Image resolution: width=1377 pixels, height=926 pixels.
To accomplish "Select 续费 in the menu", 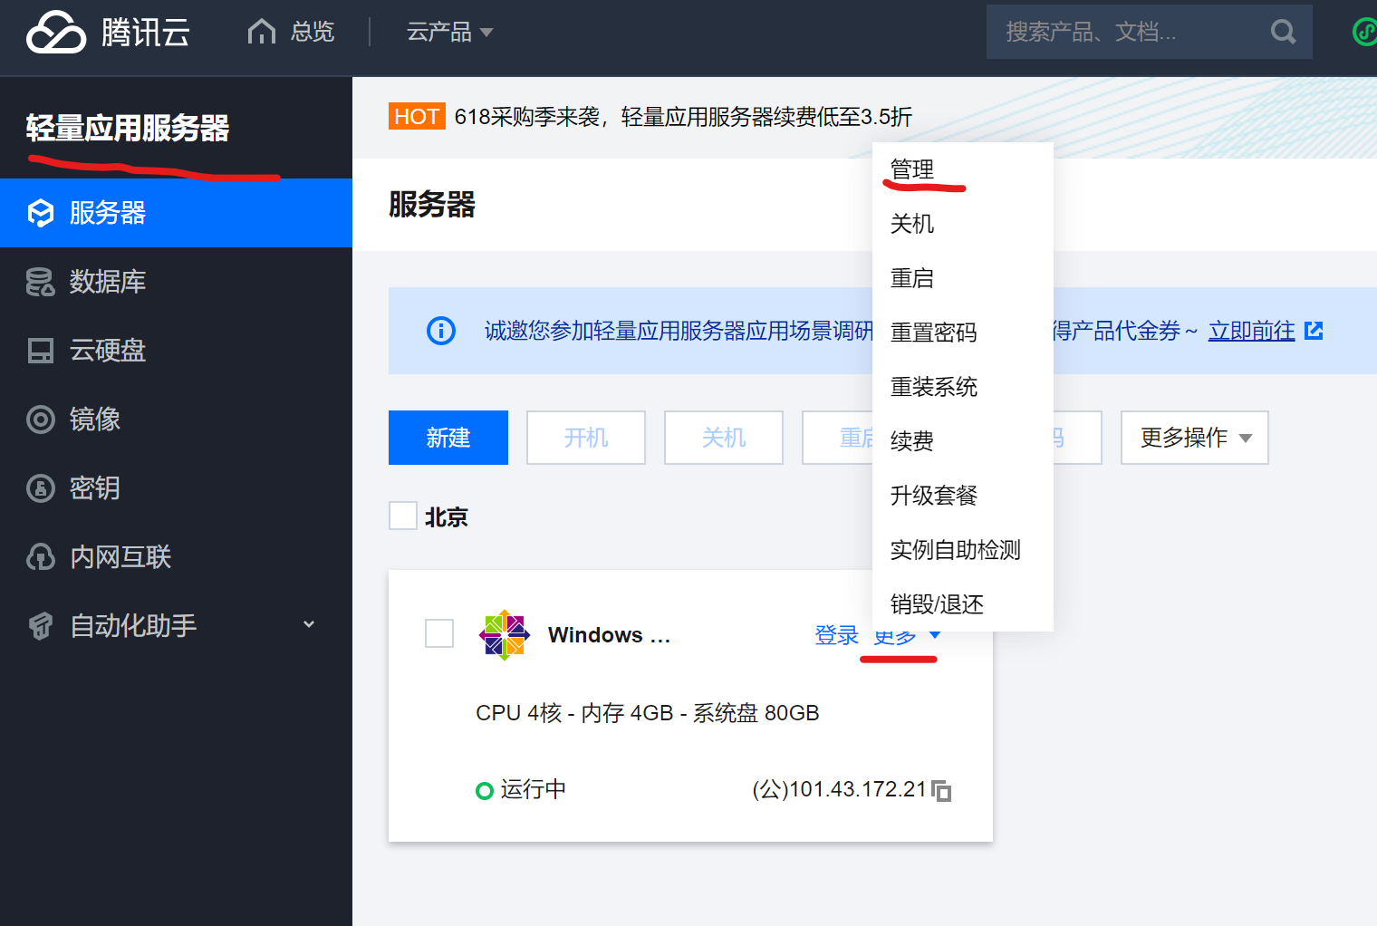I will pos(963,441).
